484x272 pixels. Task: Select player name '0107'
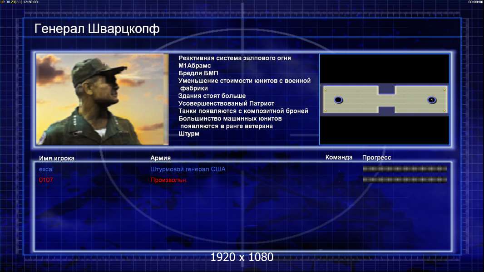(x=46, y=180)
